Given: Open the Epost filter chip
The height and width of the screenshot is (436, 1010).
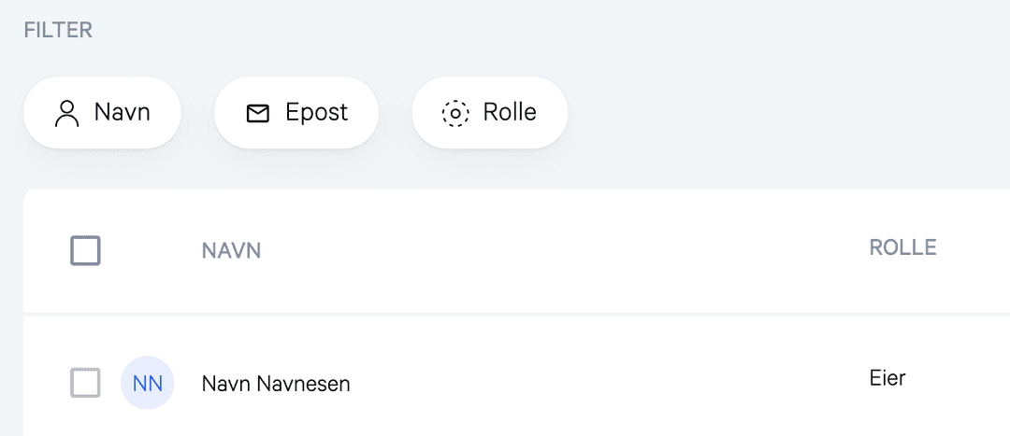Looking at the screenshot, I should click(296, 113).
